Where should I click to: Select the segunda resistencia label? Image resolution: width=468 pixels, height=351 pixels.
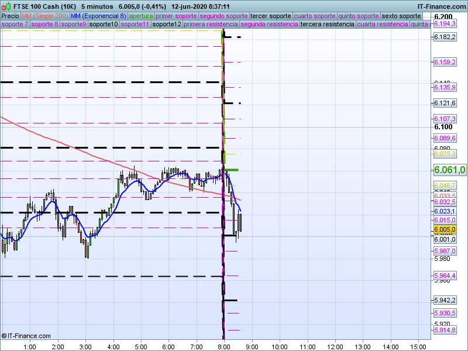click(269, 24)
